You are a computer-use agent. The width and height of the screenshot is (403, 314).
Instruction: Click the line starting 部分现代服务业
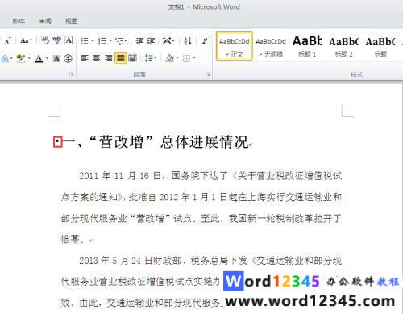(201, 218)
